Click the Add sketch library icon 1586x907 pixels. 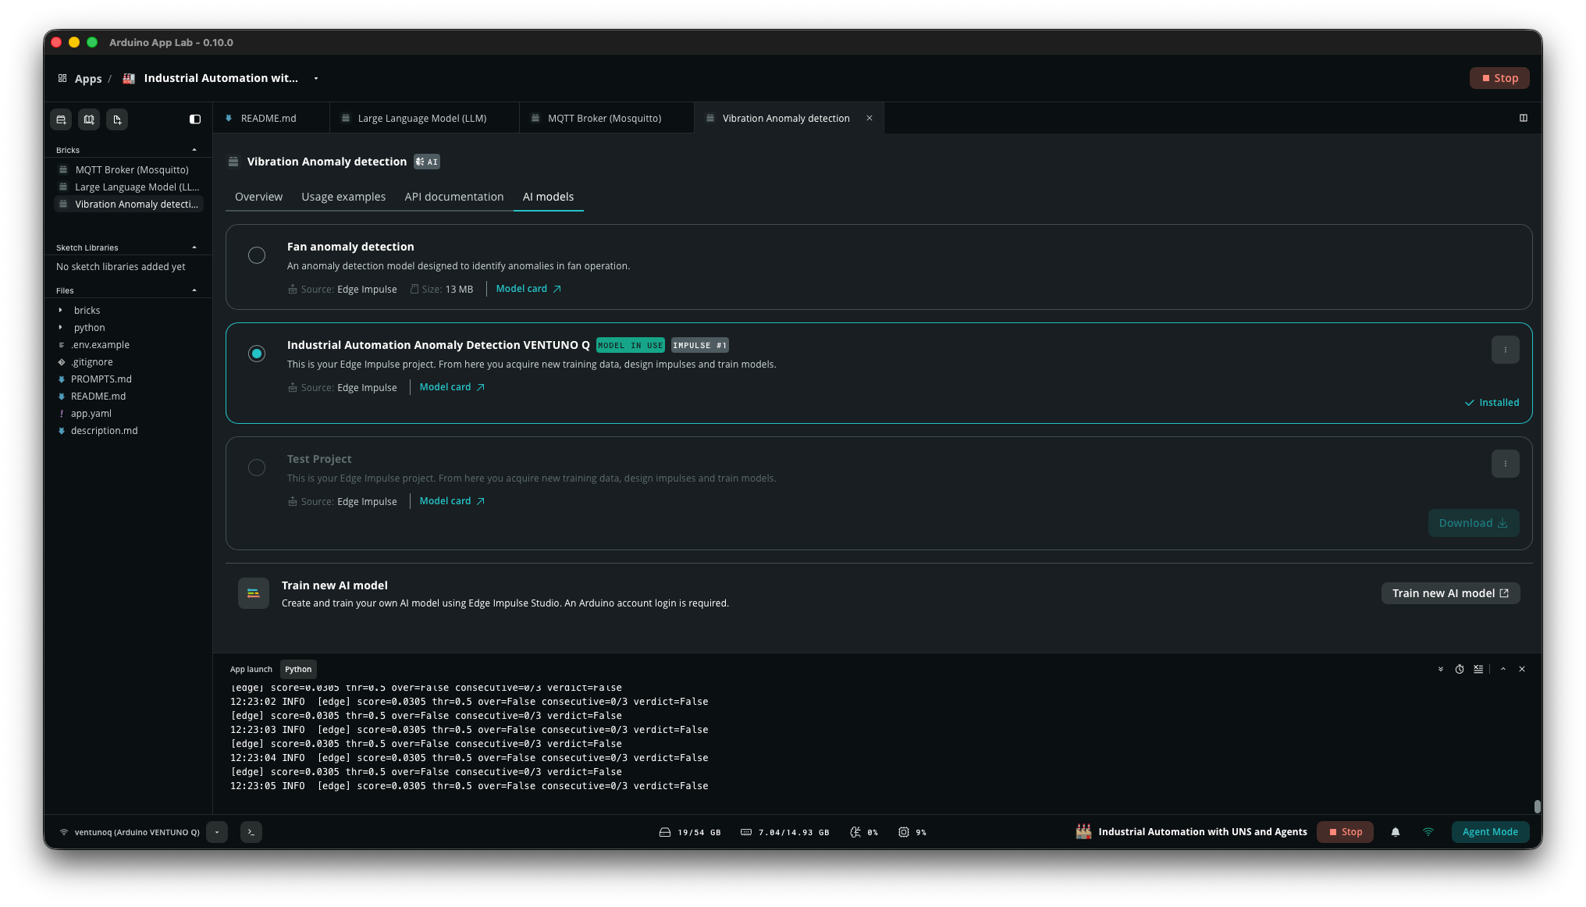tap(89, 119)
